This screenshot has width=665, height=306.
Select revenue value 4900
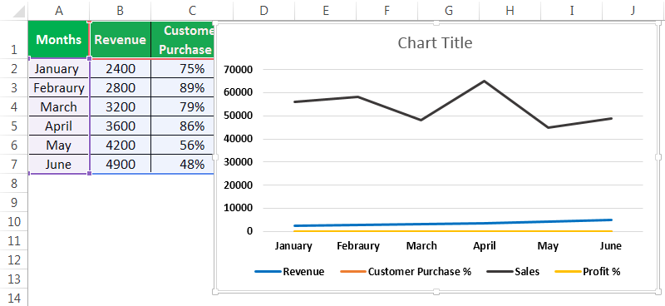click(x=121, y=164)
